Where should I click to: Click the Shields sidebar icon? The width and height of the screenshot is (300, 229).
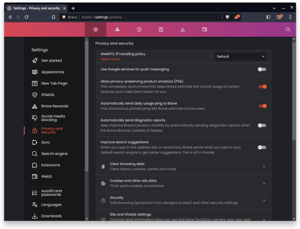click(35, 95)
